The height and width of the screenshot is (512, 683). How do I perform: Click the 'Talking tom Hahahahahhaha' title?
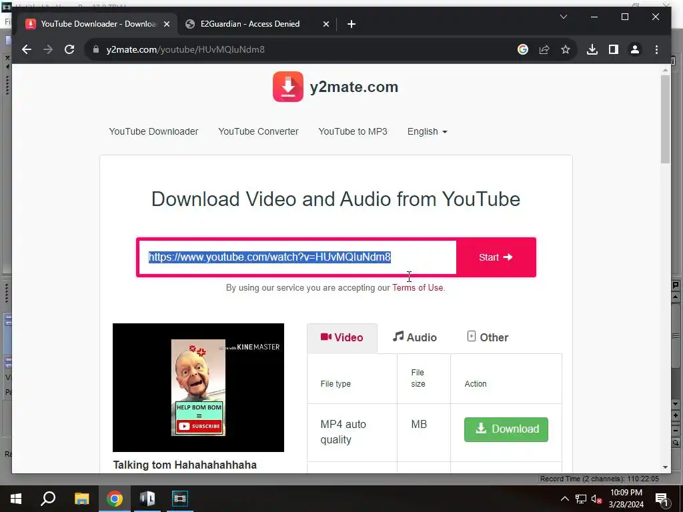coord(185,465)
